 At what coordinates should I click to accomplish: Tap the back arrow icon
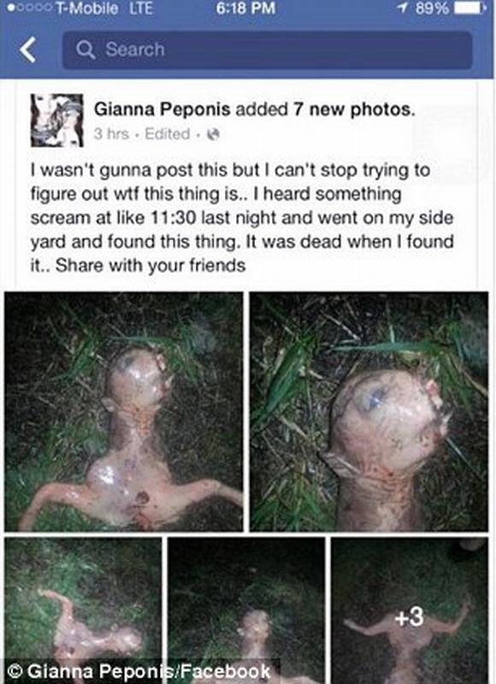[27, 50]
